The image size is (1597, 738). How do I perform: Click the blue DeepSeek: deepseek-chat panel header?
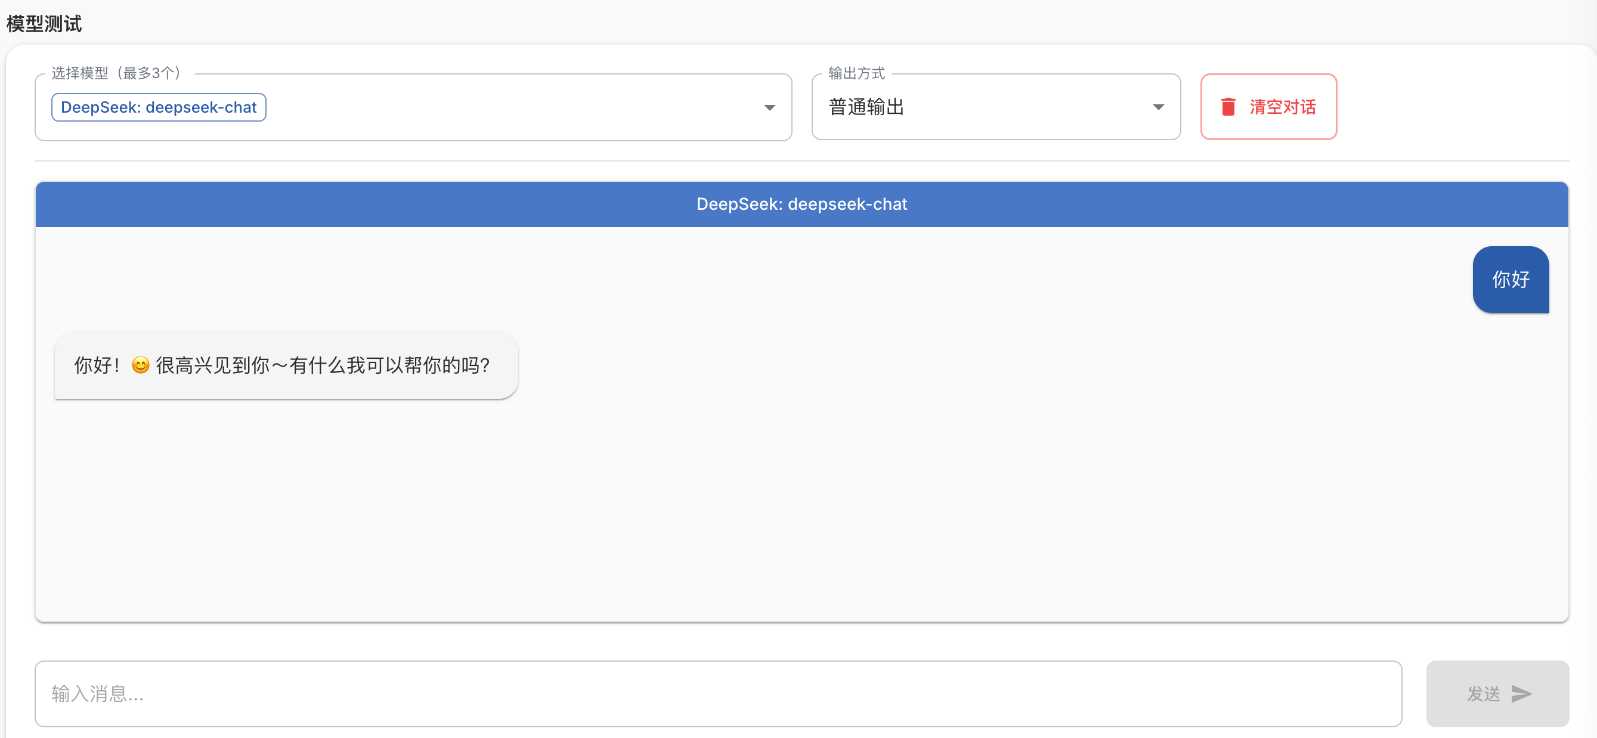(801, 204)
